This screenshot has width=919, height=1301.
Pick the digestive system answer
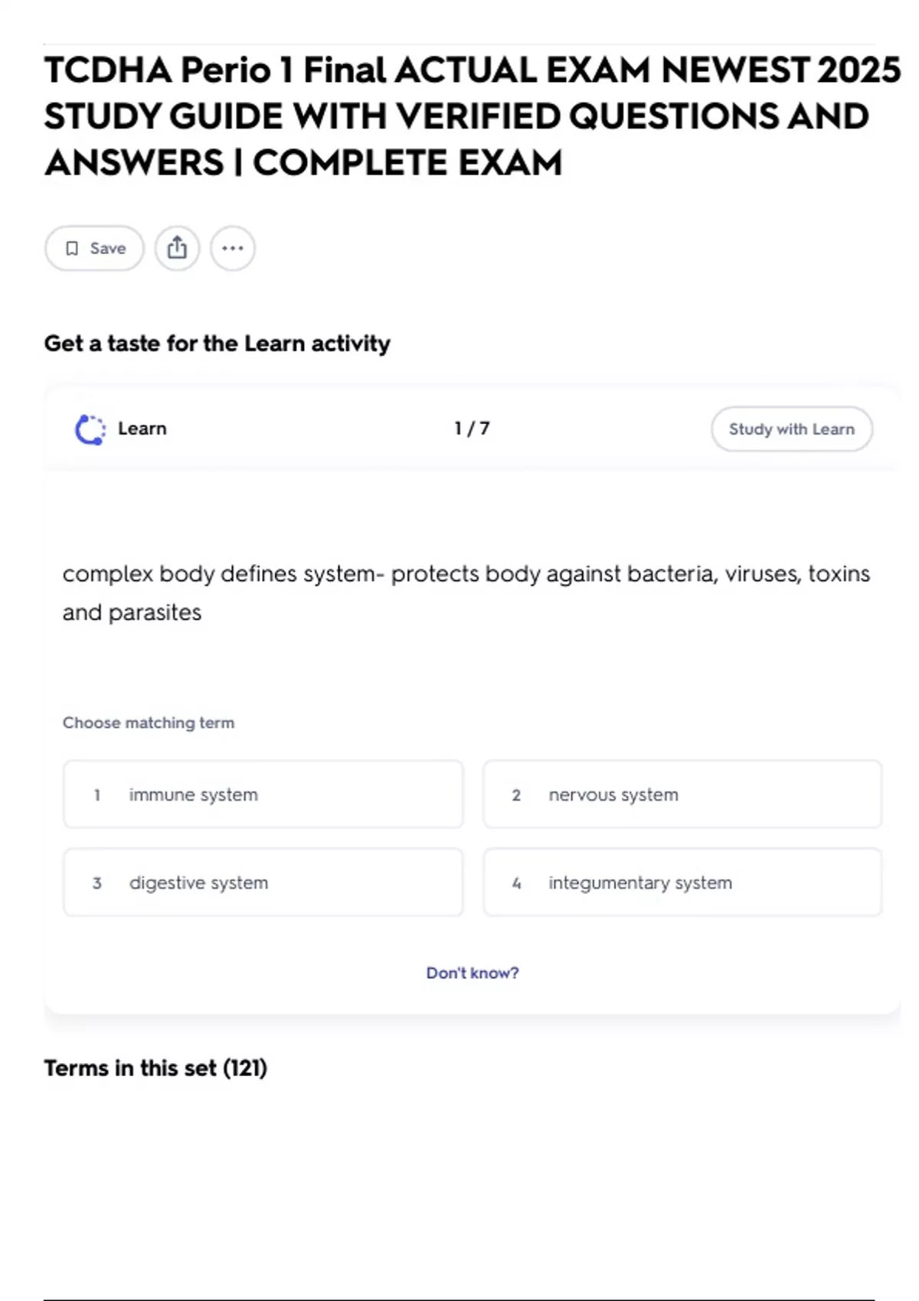point(263,882)
